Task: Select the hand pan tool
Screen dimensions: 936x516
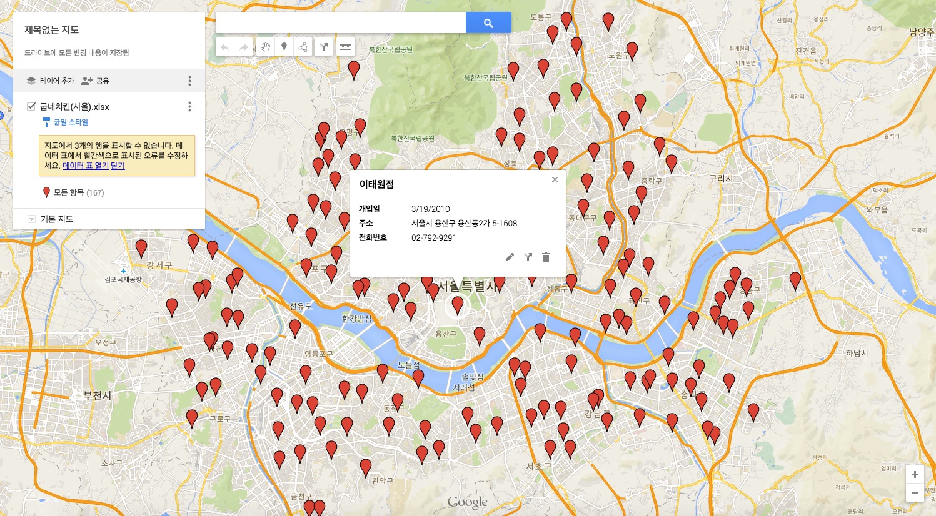Action: 265,47
